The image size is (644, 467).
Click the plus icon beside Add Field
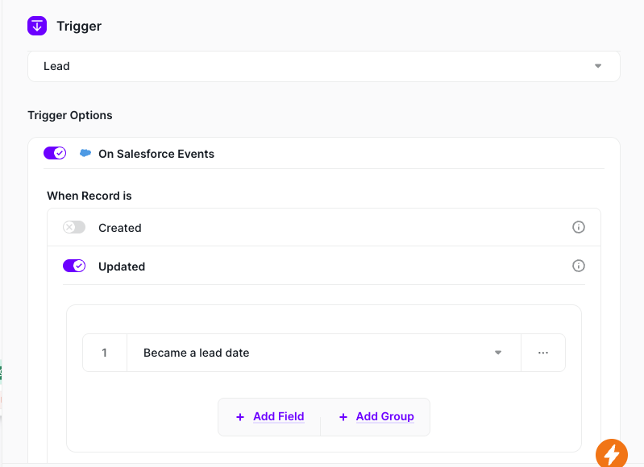pyautogui.click(x=240, y=417)
